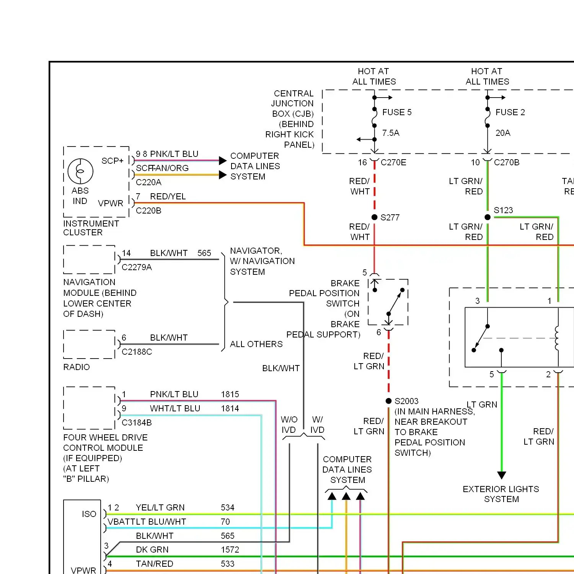Click the green arrowhead above Exterior Lights System
Image resolution: width=574 pixels, height=574 pixels.
click(x=502, y=475)
